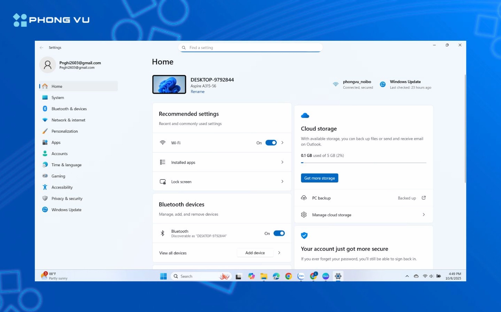Select Accounts in the sidebar menu
Image resolution: width=501 pixels, height=312 pixels.
(59, 154)
